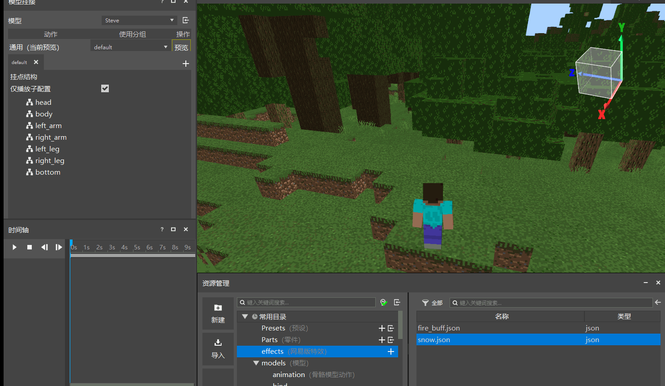Click the back arrow in the file list

point(658,302)
